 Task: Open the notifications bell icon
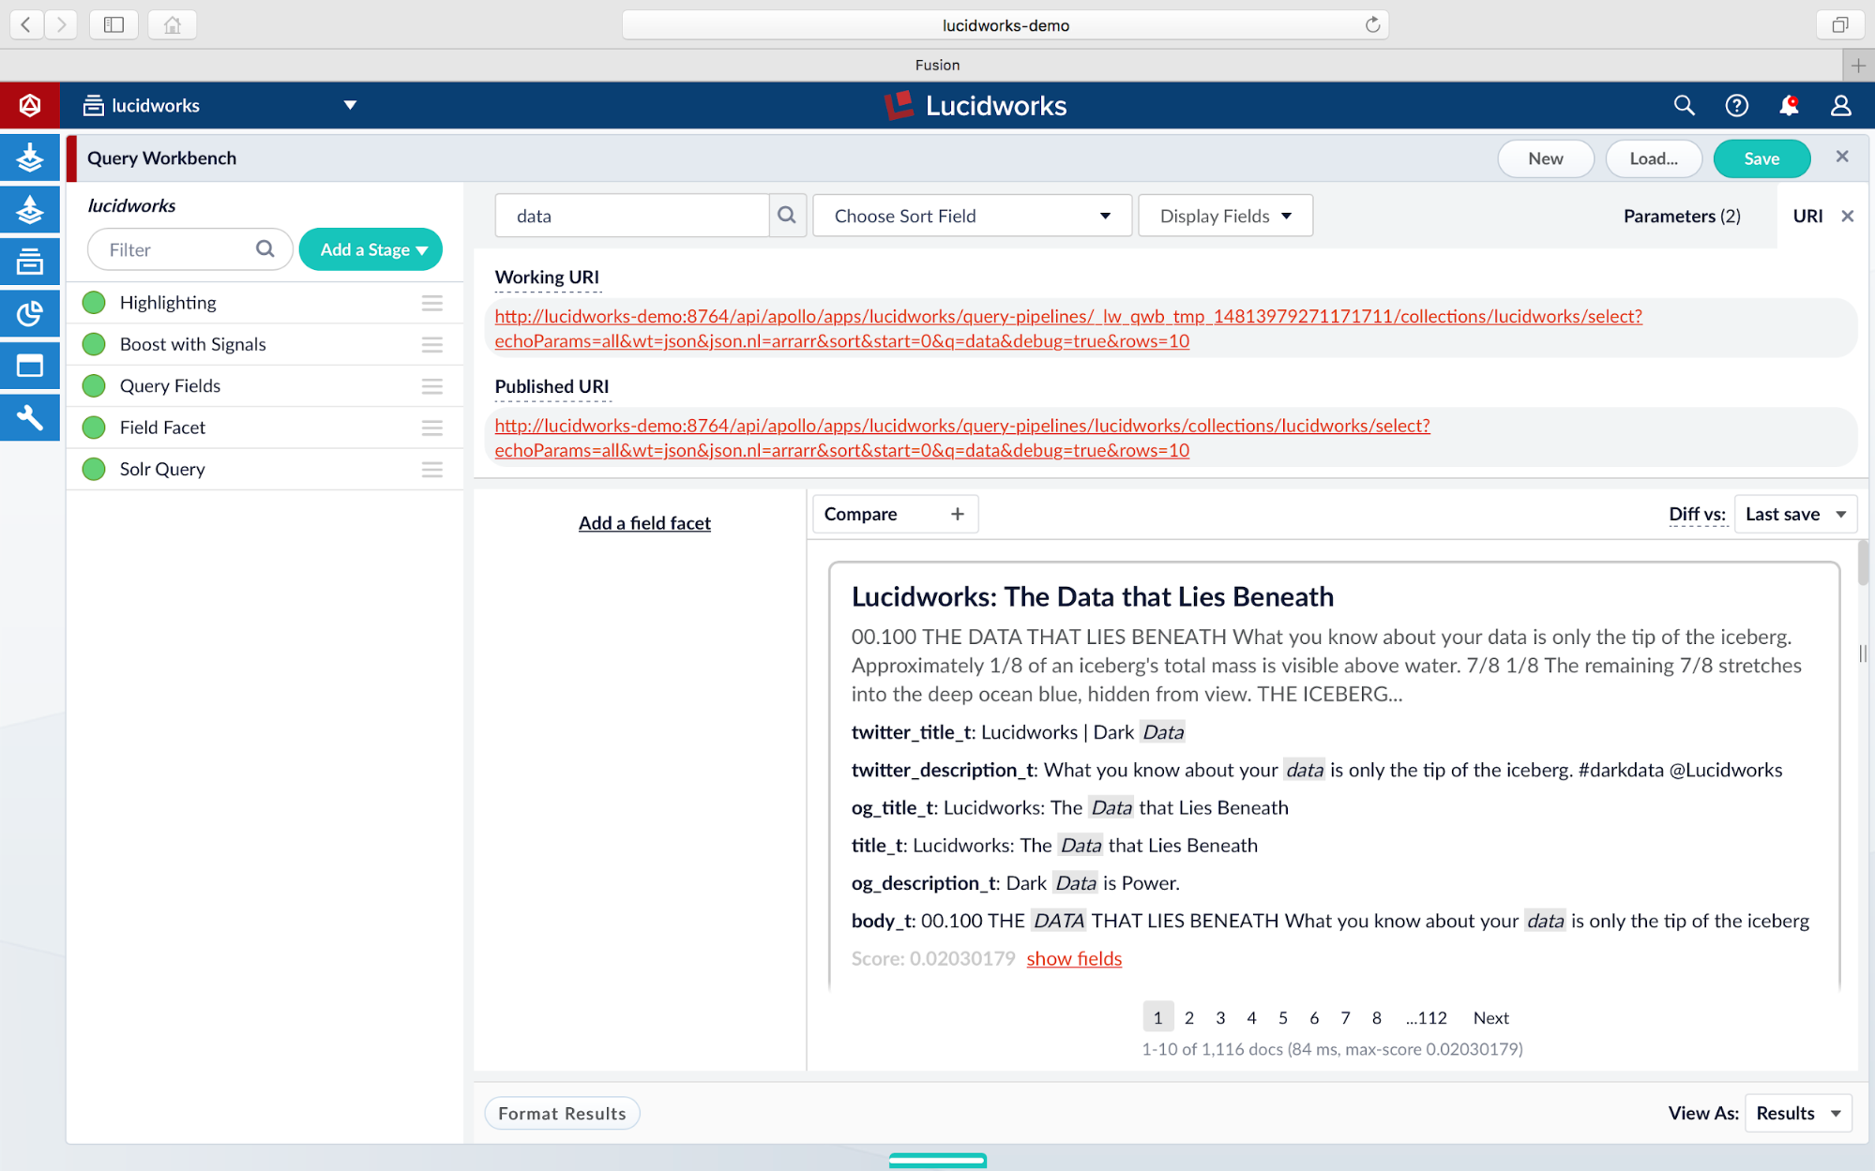point(1789,105)
